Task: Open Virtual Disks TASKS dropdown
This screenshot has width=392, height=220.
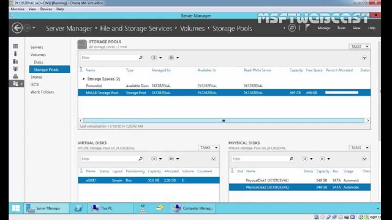Action: pos(209,148)
